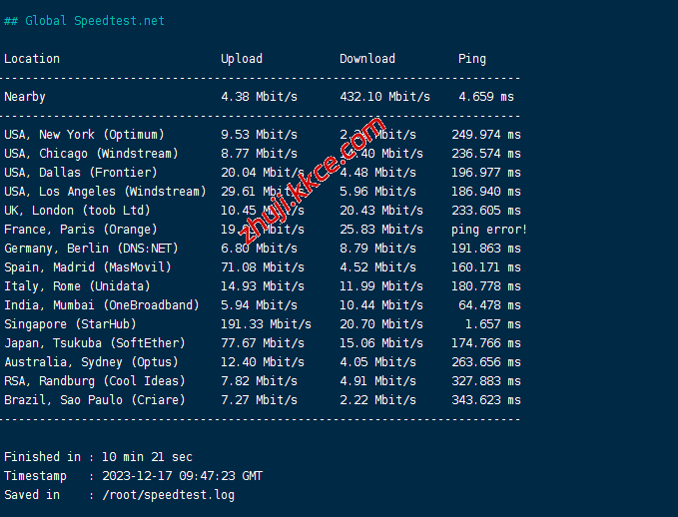Click the /root/speedtest.log file path
Image resolution: width=678 pixels, height=517 pixels.
tap(168, 495)
